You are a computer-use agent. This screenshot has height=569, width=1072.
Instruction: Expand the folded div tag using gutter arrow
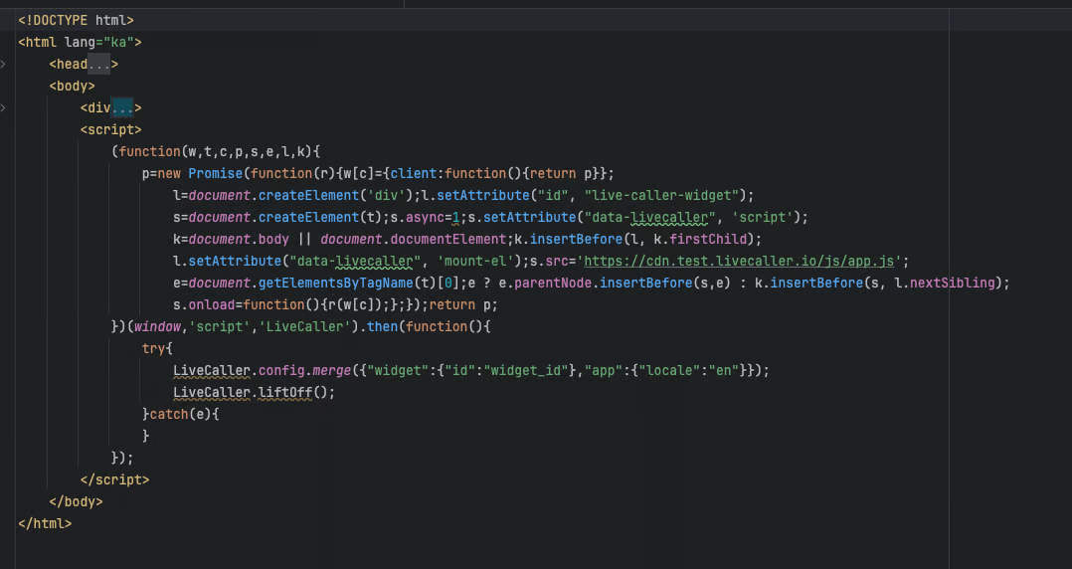point(4,108)
